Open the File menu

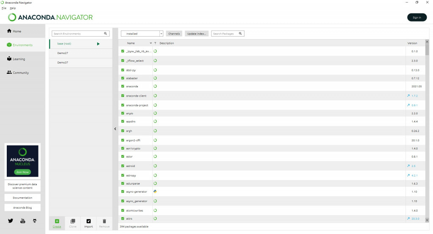tap(4, 8)
